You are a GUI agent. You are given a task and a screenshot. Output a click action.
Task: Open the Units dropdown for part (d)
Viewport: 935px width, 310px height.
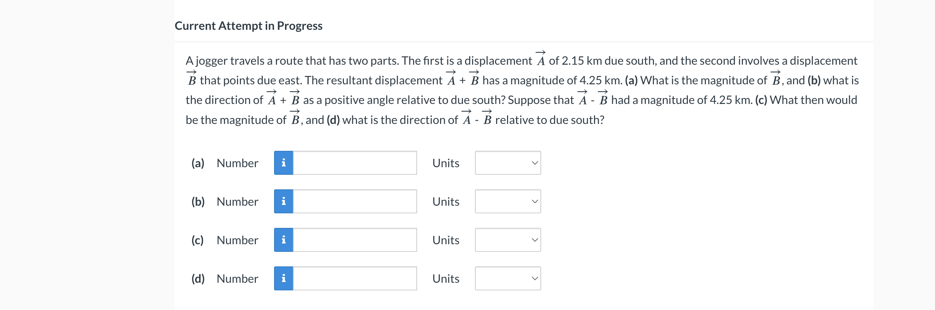pyautogui.click(x=508, y=278)
